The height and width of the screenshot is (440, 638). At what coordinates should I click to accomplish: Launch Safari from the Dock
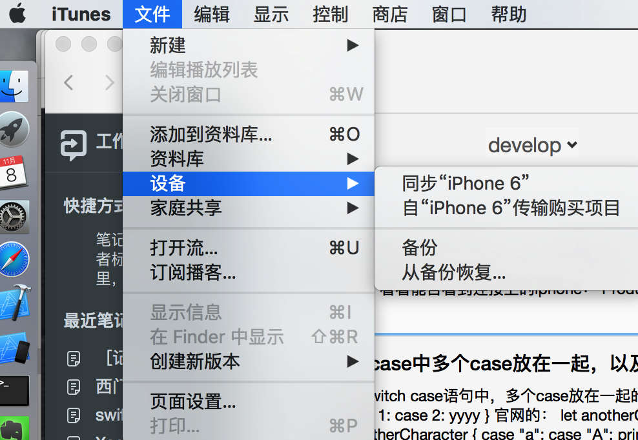coord(14,259)
